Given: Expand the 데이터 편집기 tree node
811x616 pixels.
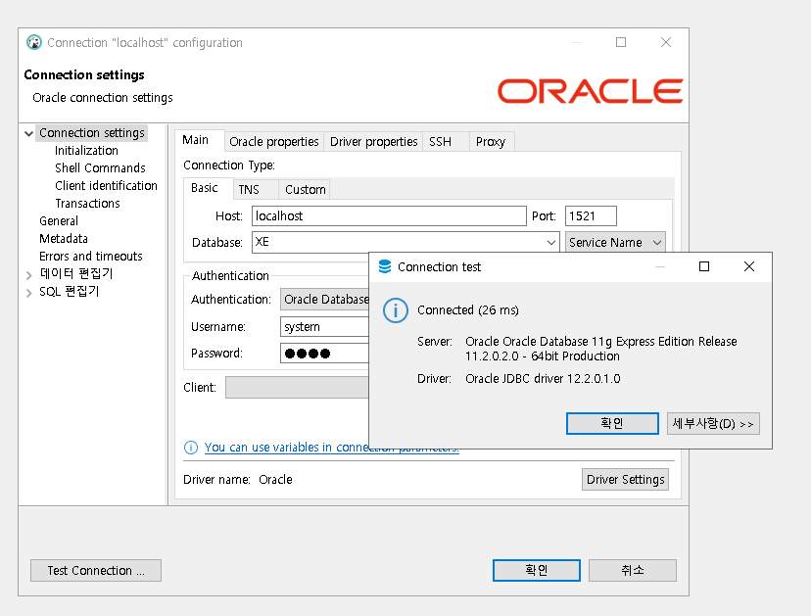Looking at the screenshot, I should click(x=29, y=275).
